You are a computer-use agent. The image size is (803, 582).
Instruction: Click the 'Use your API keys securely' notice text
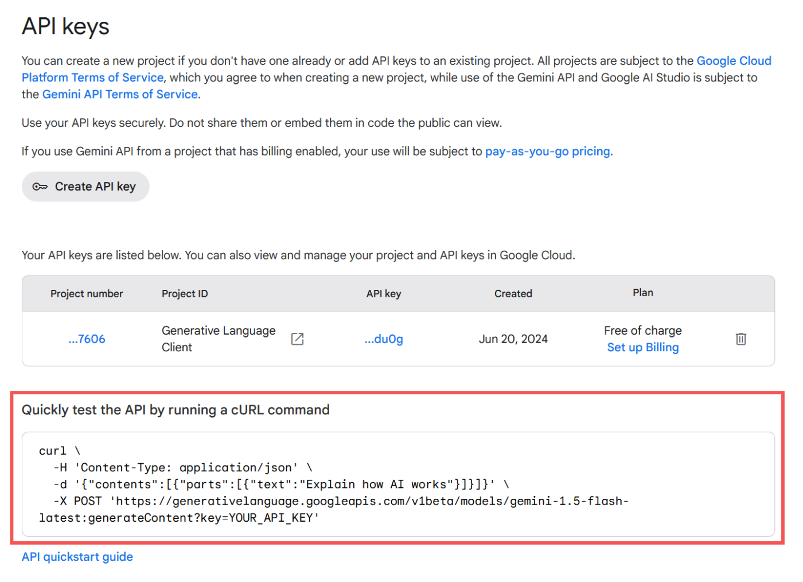262,123
